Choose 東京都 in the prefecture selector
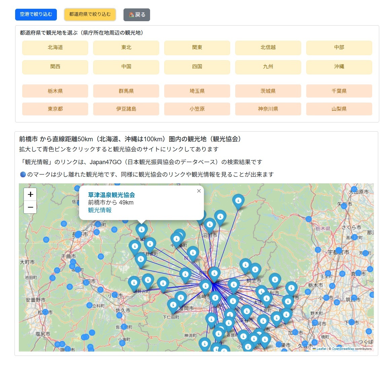The width and height of the screenshot is (391, 365). pyautogui.click(x=55, y=109)
